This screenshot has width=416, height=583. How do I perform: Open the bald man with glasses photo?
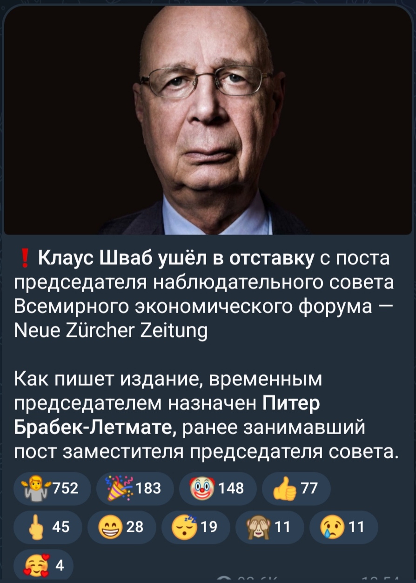(208, 120)
